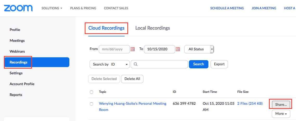Tick the select-all checkbox beside Topic

coord(91,92)
